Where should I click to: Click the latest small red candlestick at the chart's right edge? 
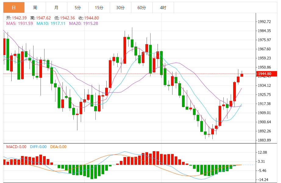[x=242, y=75]
